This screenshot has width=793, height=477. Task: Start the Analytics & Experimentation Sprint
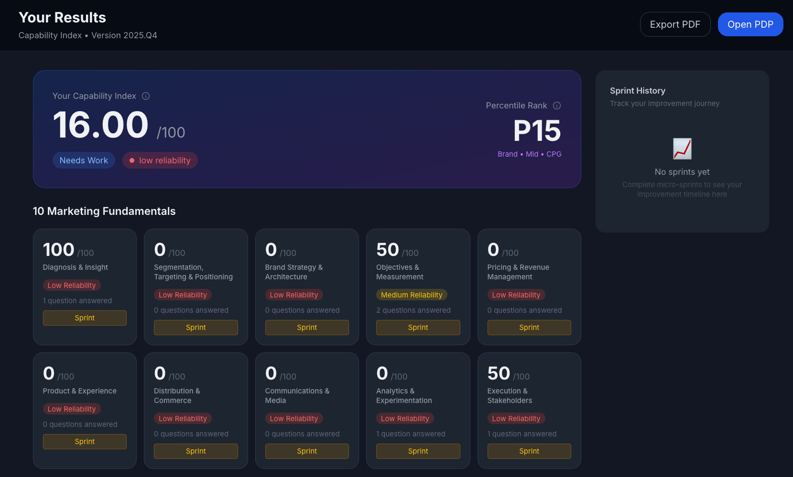pos(418,451)
